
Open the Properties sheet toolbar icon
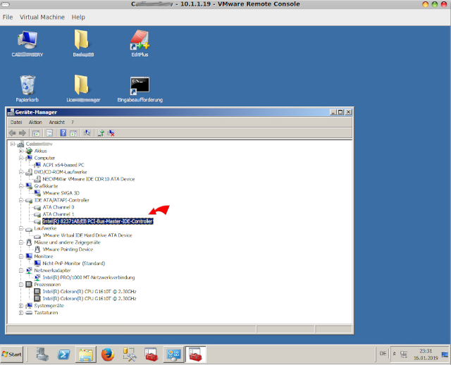coord(49,133)
